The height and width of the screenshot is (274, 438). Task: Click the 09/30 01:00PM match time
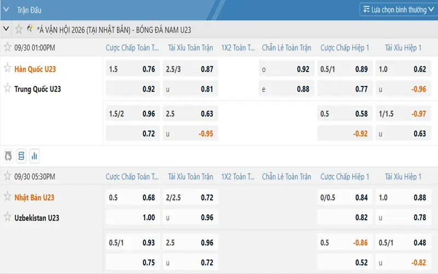coord(34,48)
